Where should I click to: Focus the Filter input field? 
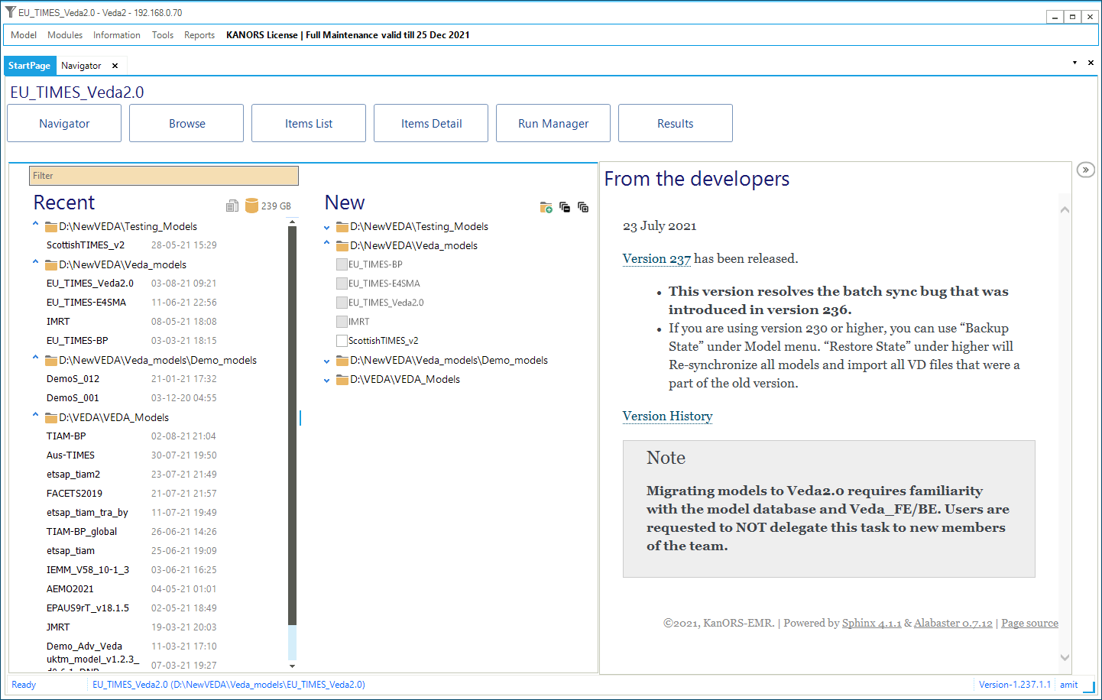click(x=164, y=176)
